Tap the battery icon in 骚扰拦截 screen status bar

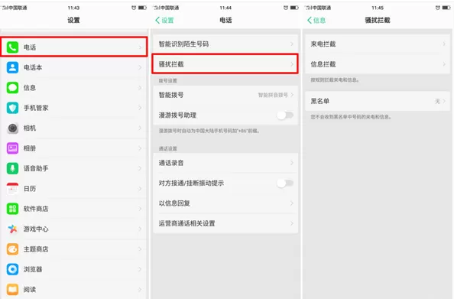tap(446, 8)
